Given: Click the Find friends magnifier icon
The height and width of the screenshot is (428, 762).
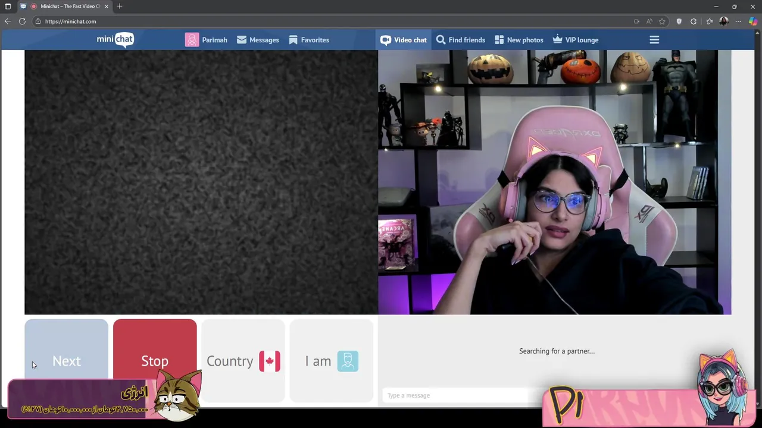Looking at the screenshot, I should (441, 40).
